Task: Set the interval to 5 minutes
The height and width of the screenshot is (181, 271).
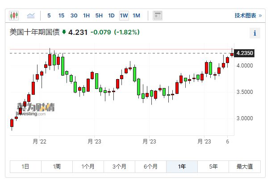Action: [49, 16]
